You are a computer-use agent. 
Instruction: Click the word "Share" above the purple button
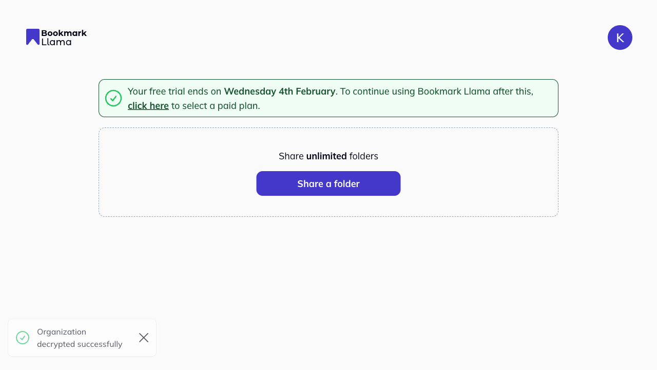point(291,156)
